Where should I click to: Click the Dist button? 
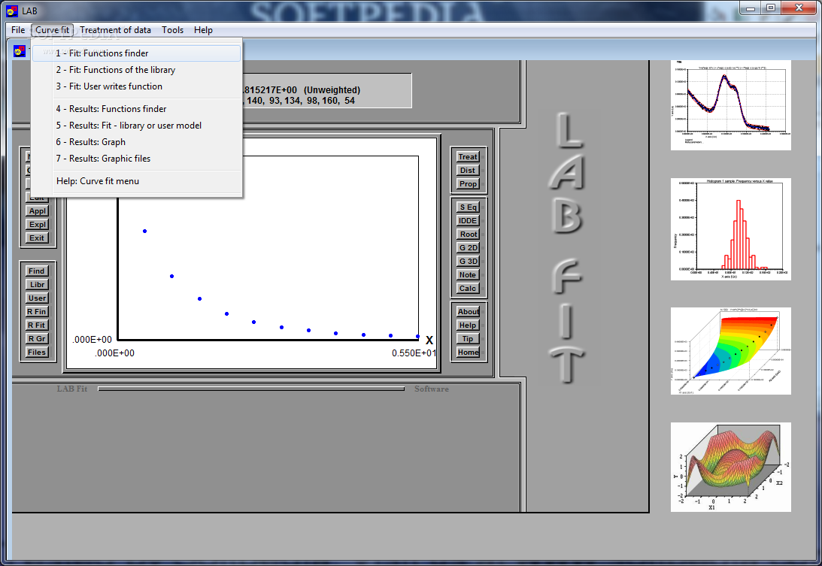click(x=468, y=171)
